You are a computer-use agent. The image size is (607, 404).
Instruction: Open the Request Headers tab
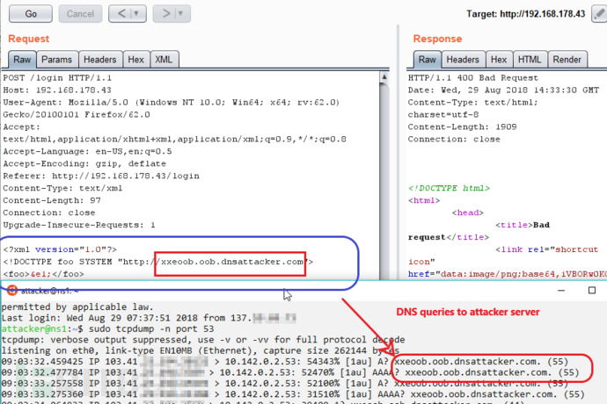point(100,60)
